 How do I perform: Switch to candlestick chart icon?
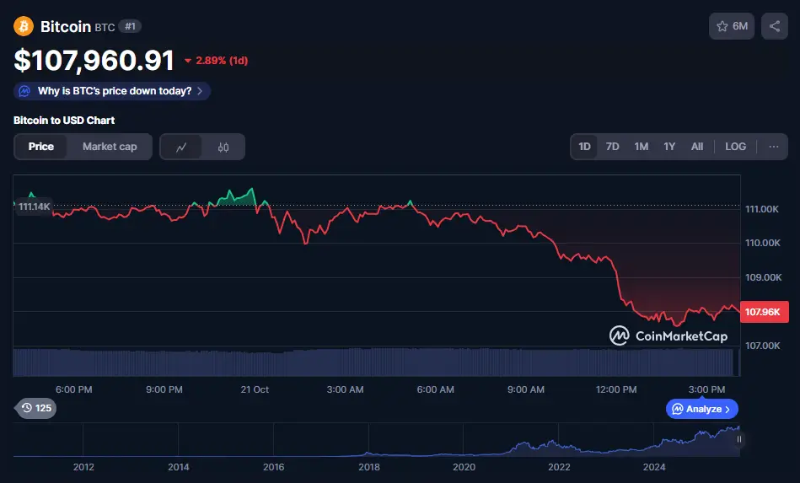pyautogui.click(x=223, y=147)
